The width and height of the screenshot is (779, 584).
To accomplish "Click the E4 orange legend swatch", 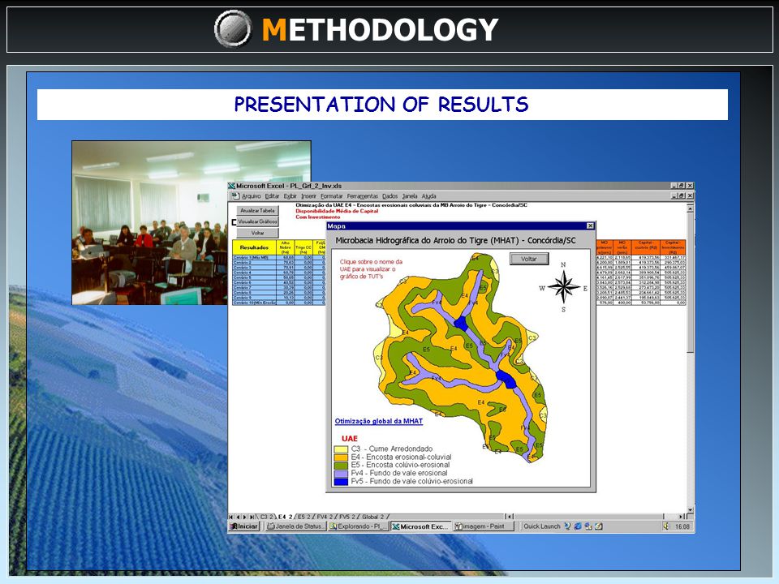I will click(x=341, y=457).
